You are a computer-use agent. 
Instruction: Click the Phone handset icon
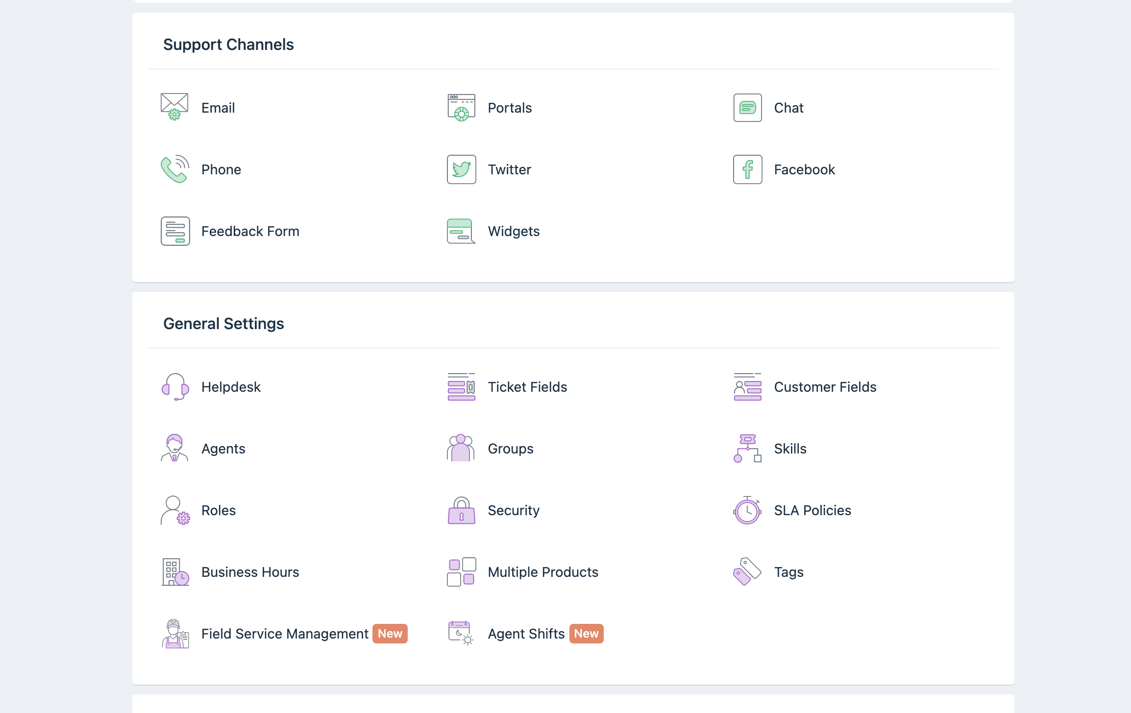(174, 169)
